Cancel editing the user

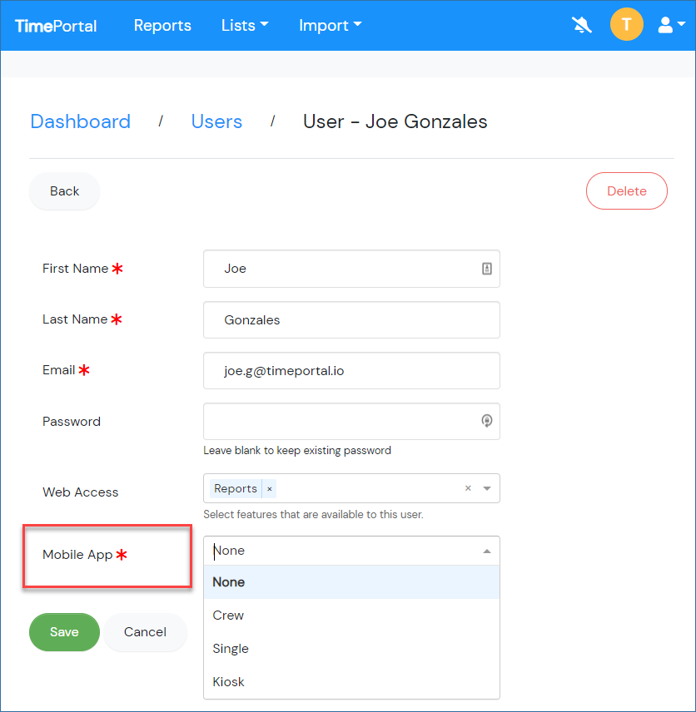(x=145, y=632)
